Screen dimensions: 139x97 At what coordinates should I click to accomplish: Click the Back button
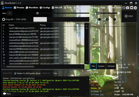click(x=7, y=94)
